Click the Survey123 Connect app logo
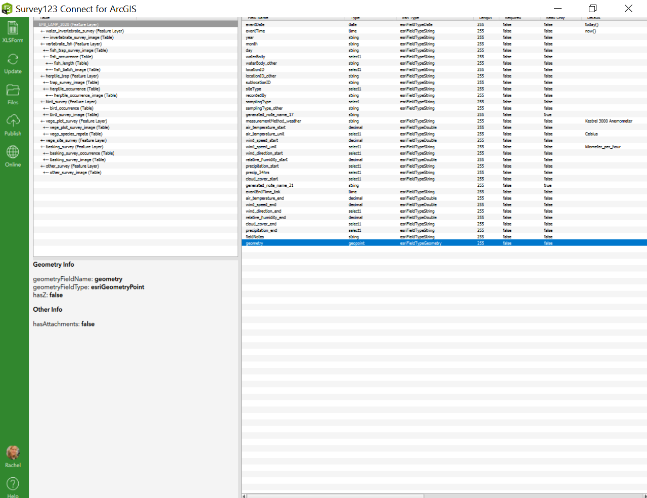The height and width of the screenshot is (498, 647). coord(7,9)
